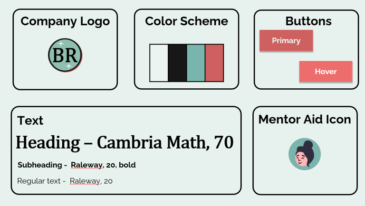Click the sparkle at bottom of BR logo
The image size is (365, 206).
tap(68, 66)
